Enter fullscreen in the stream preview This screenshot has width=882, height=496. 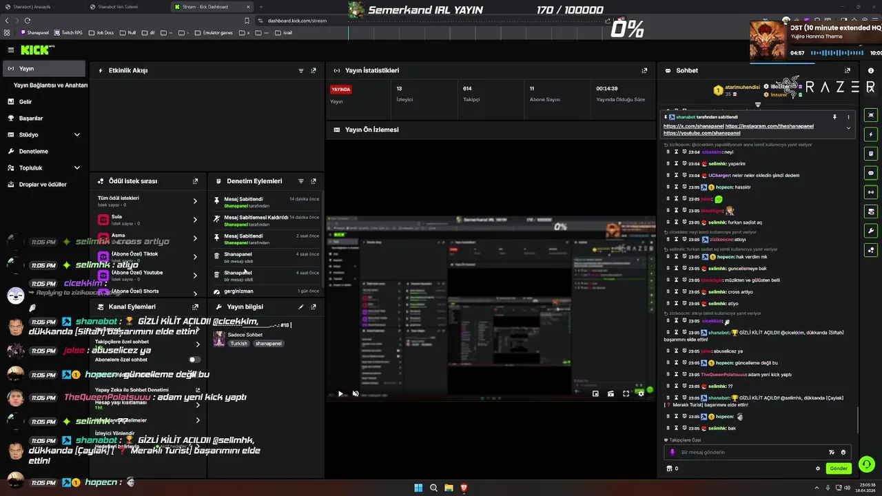(626, 394)
